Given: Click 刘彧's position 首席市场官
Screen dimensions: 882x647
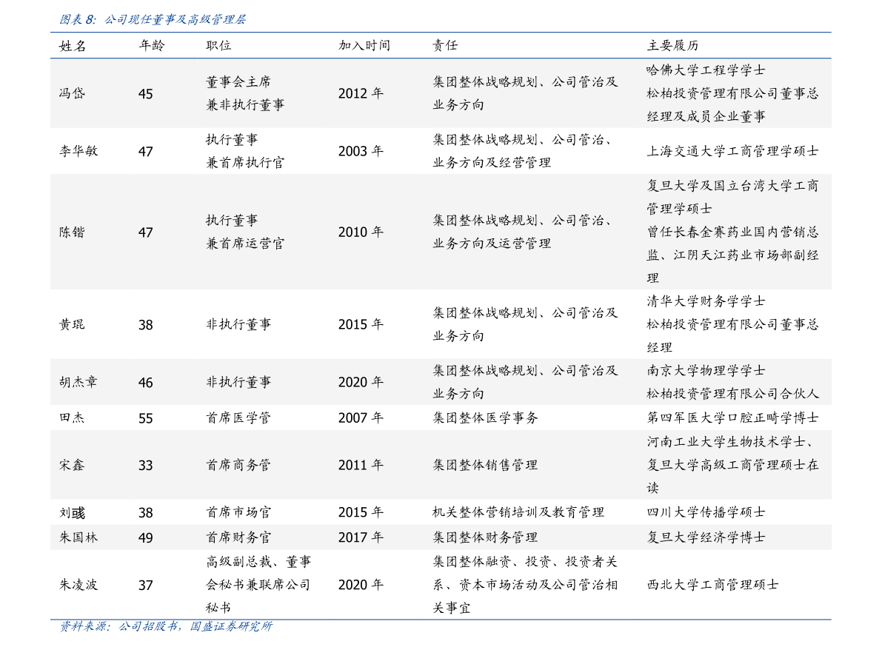Looking at the screenshot, I should 238,512.
